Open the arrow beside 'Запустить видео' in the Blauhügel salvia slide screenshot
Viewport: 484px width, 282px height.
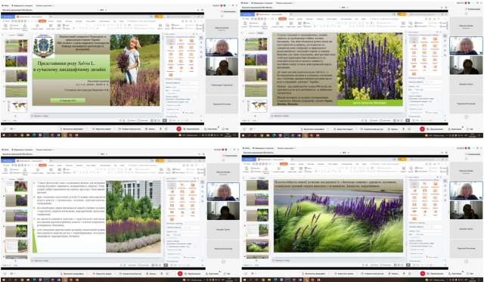tap(357, 129)
